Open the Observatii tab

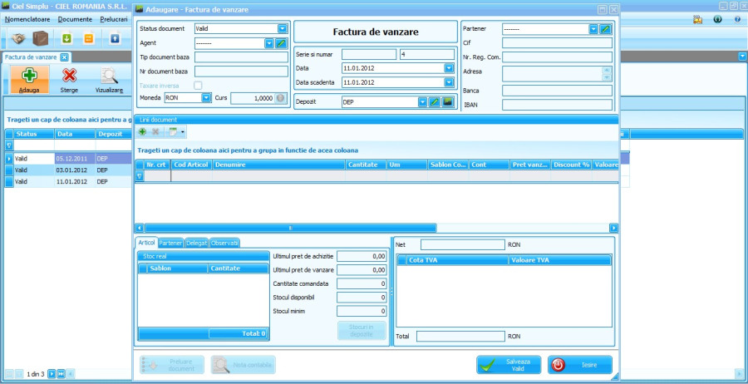tap(224, 243)
